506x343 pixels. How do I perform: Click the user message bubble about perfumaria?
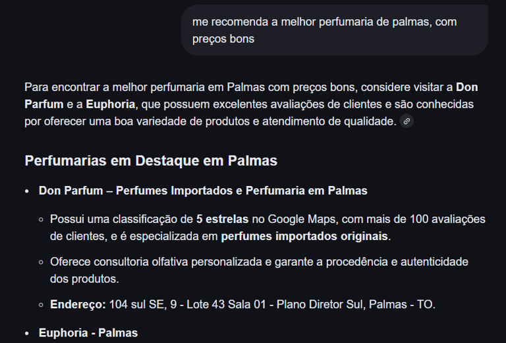tap(334, 30)
